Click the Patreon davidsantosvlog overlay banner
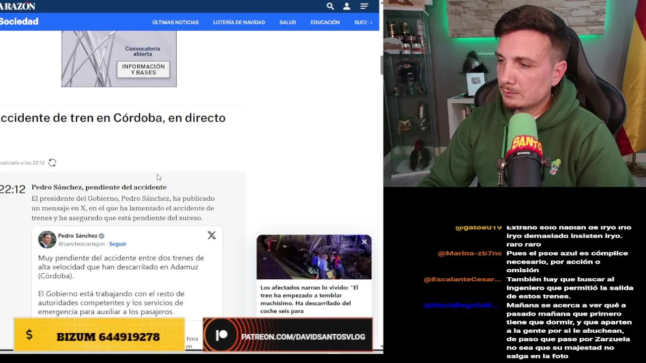Image resolution: width=646 pixels, height=363 pixels. pyautogui.click(x=288, y=335)
